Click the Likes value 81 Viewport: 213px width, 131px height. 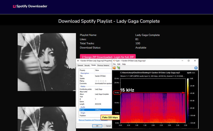point(137,39)
